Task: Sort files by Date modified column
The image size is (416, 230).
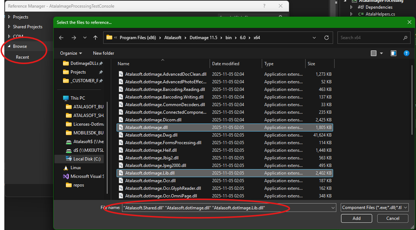Action: point(226,64)
